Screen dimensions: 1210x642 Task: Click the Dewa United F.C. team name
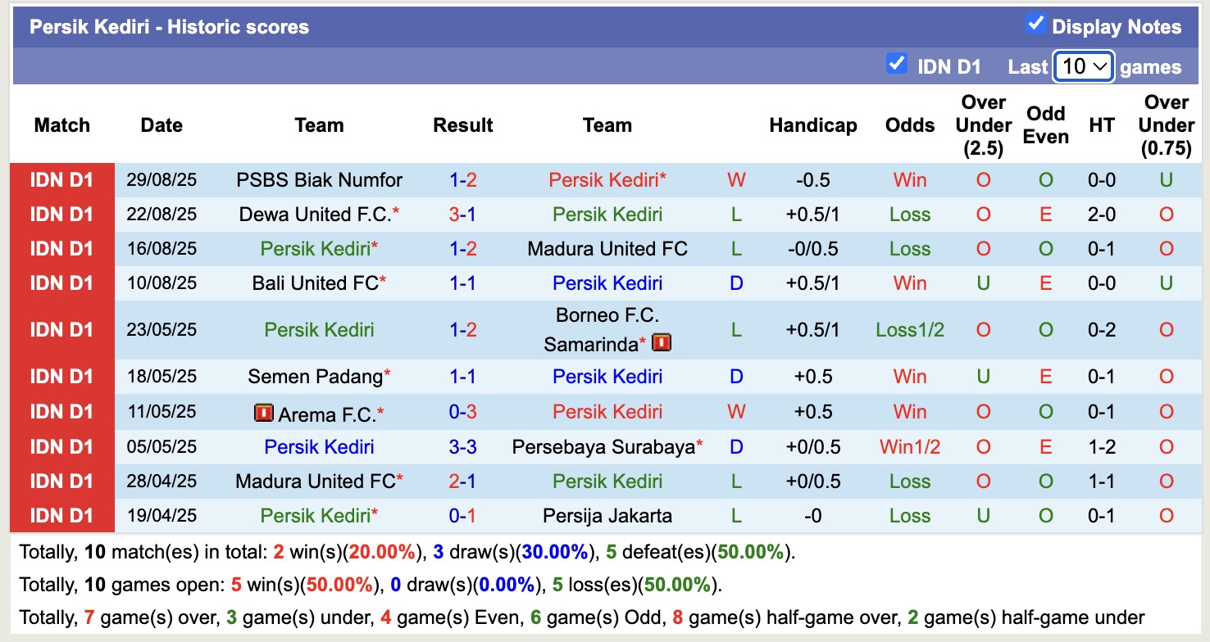pyautogui.click(x=319, y=214)
